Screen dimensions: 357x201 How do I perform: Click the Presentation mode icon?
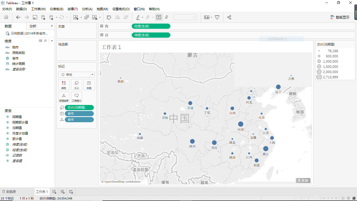coord(217,17)
